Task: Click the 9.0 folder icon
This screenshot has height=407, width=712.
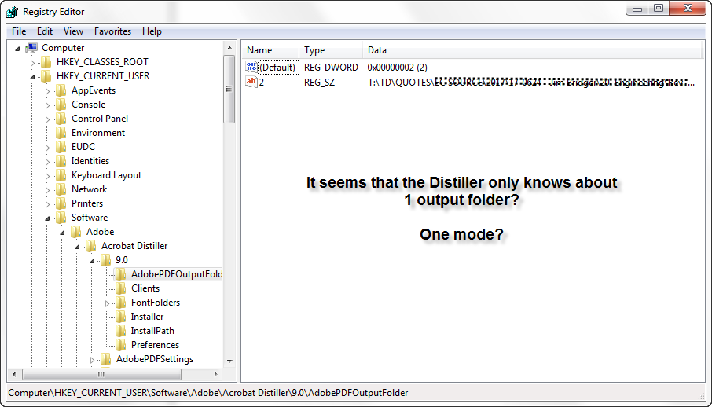Action: point(105,260)
